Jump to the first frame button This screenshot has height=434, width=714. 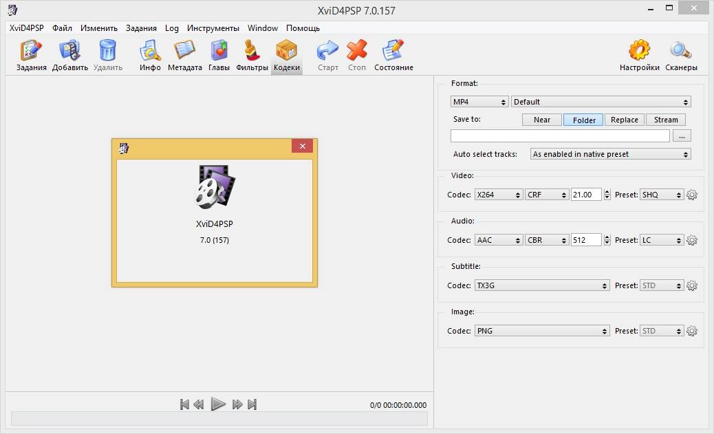coord(184,404)
